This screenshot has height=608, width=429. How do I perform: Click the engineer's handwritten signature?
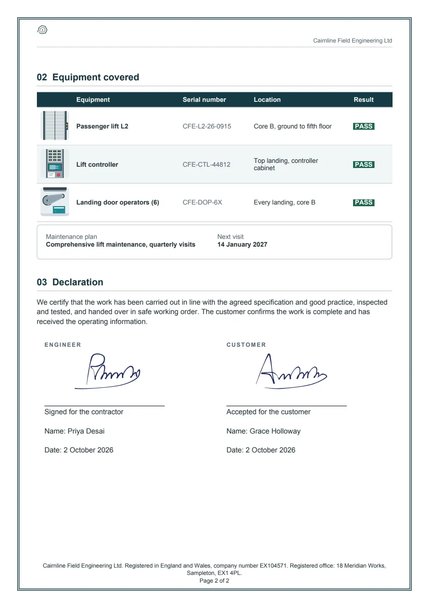point(108,371)
